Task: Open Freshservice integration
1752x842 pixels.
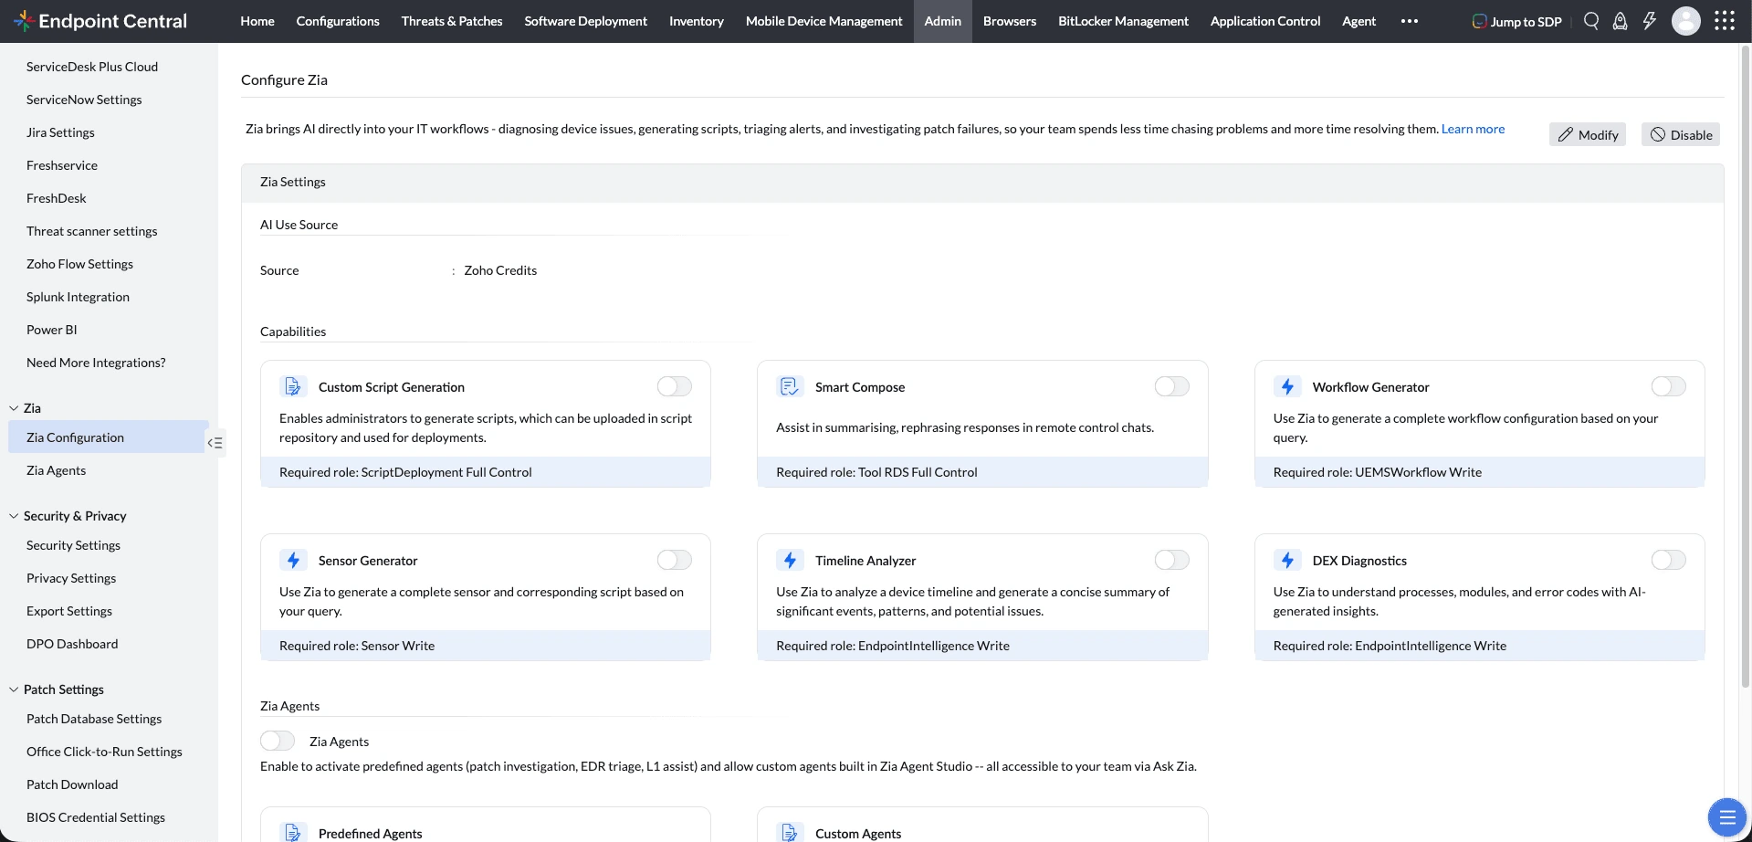Action: (x=61, y=165)
